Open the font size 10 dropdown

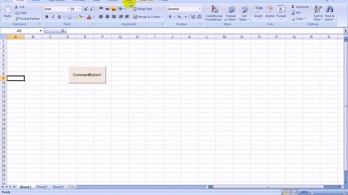coord(80,9)
